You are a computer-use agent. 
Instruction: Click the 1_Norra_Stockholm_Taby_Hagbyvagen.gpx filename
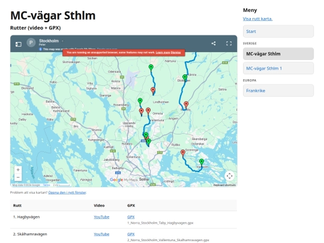click(160, 223)
